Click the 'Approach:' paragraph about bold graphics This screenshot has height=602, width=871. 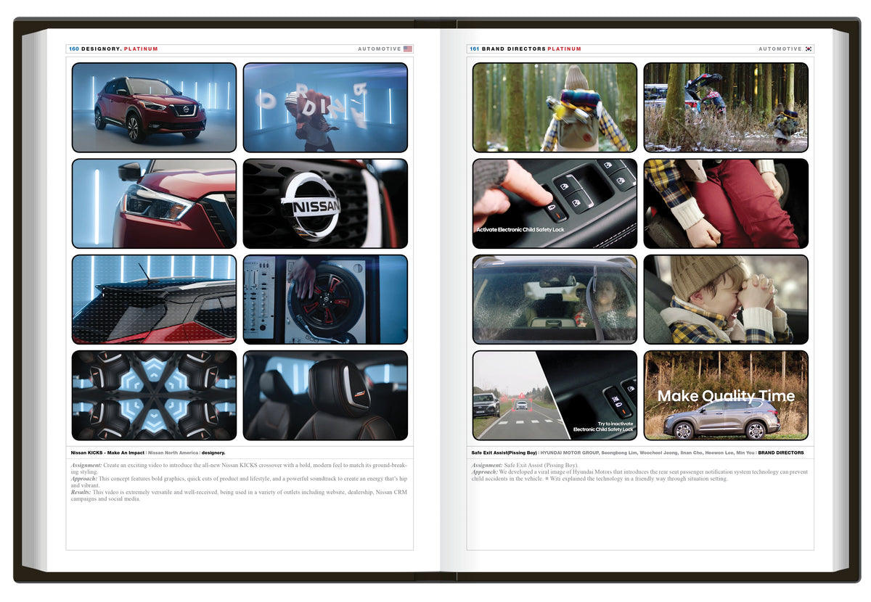pos(240,482)
